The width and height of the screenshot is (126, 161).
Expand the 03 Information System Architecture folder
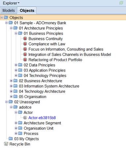[11, 86]
